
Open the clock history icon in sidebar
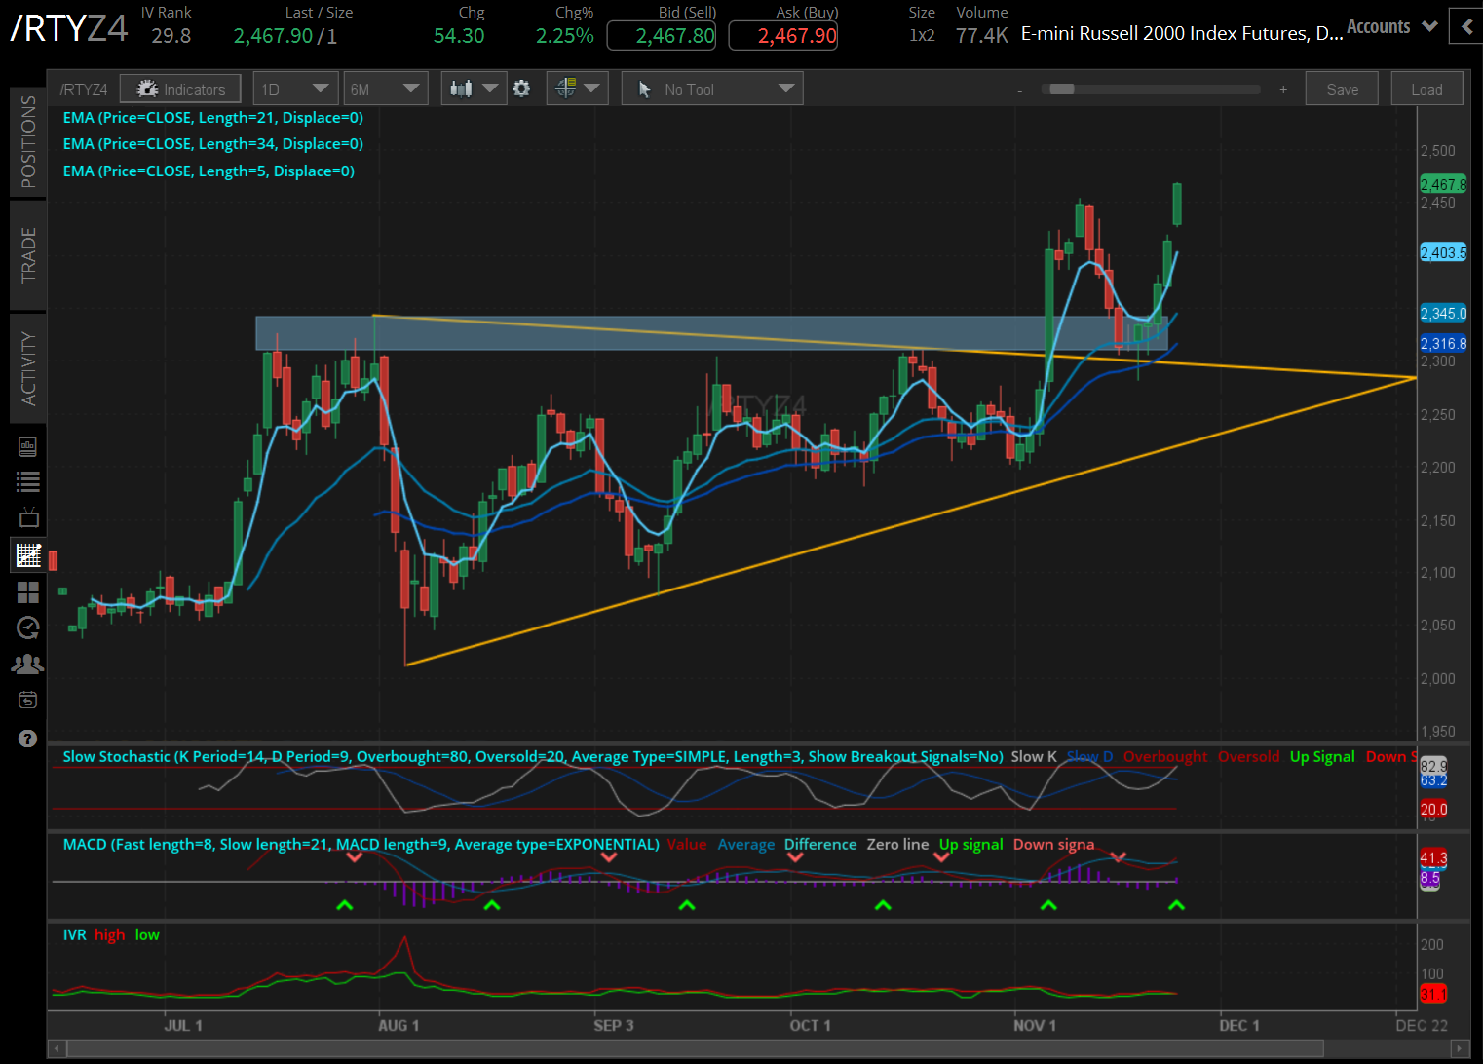(x=28, y=627)
